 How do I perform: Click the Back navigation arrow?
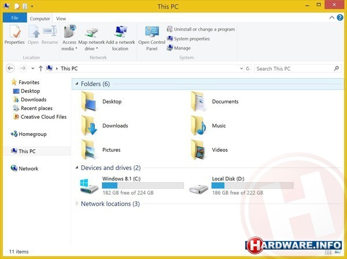point(10,68)
